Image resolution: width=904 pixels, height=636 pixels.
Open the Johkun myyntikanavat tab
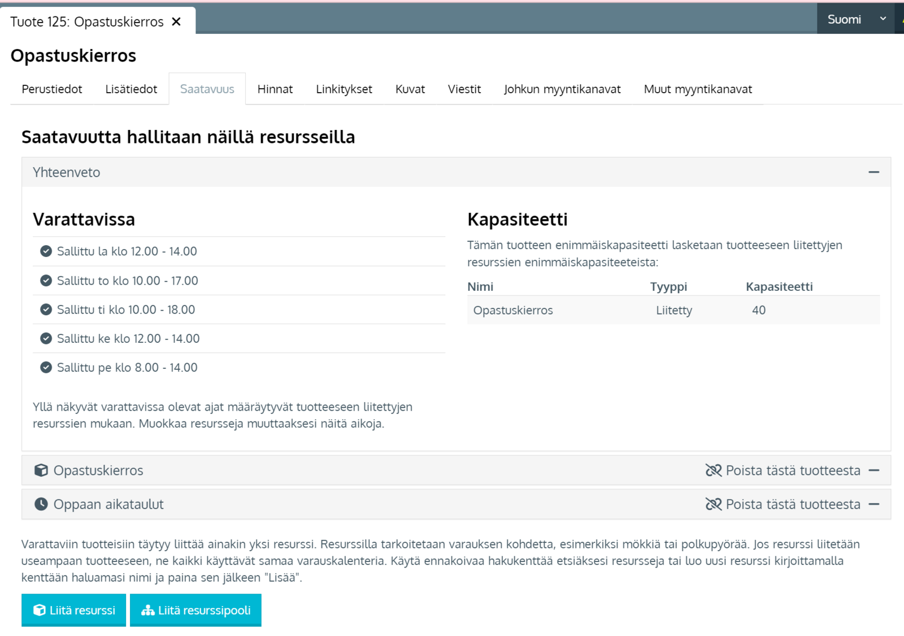(562, 89)
